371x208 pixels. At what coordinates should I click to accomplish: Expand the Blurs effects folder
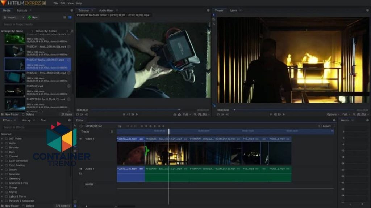(x=2, y=152)
